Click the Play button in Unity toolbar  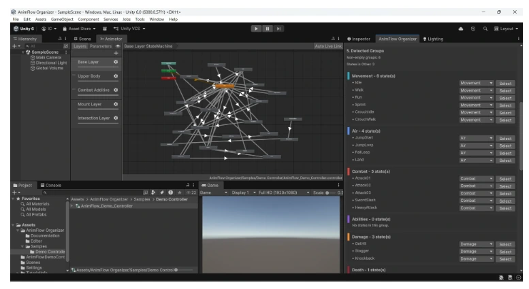click(x=256, y=29)
